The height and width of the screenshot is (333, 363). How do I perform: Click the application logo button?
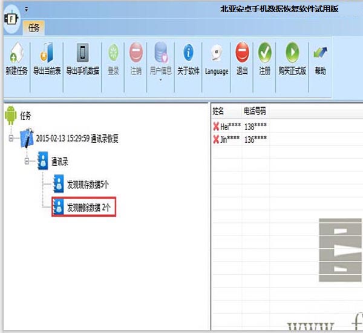pyautogui.click(x=11, y=19)
